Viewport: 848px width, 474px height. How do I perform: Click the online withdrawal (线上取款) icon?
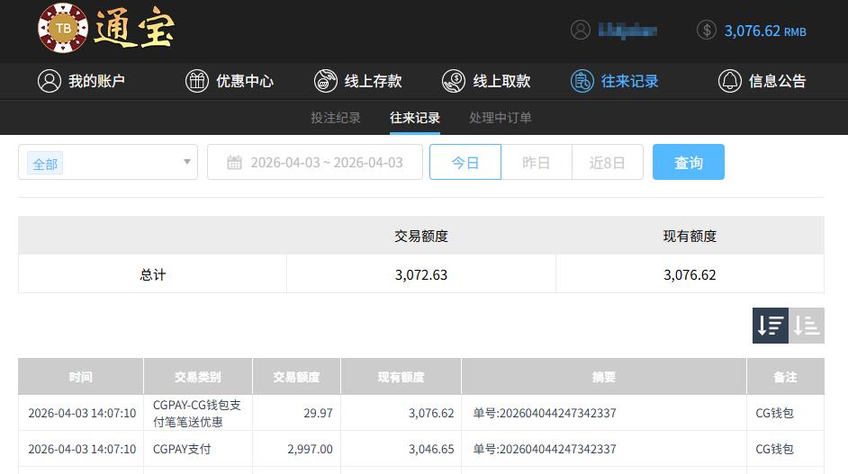click(454, 81)
